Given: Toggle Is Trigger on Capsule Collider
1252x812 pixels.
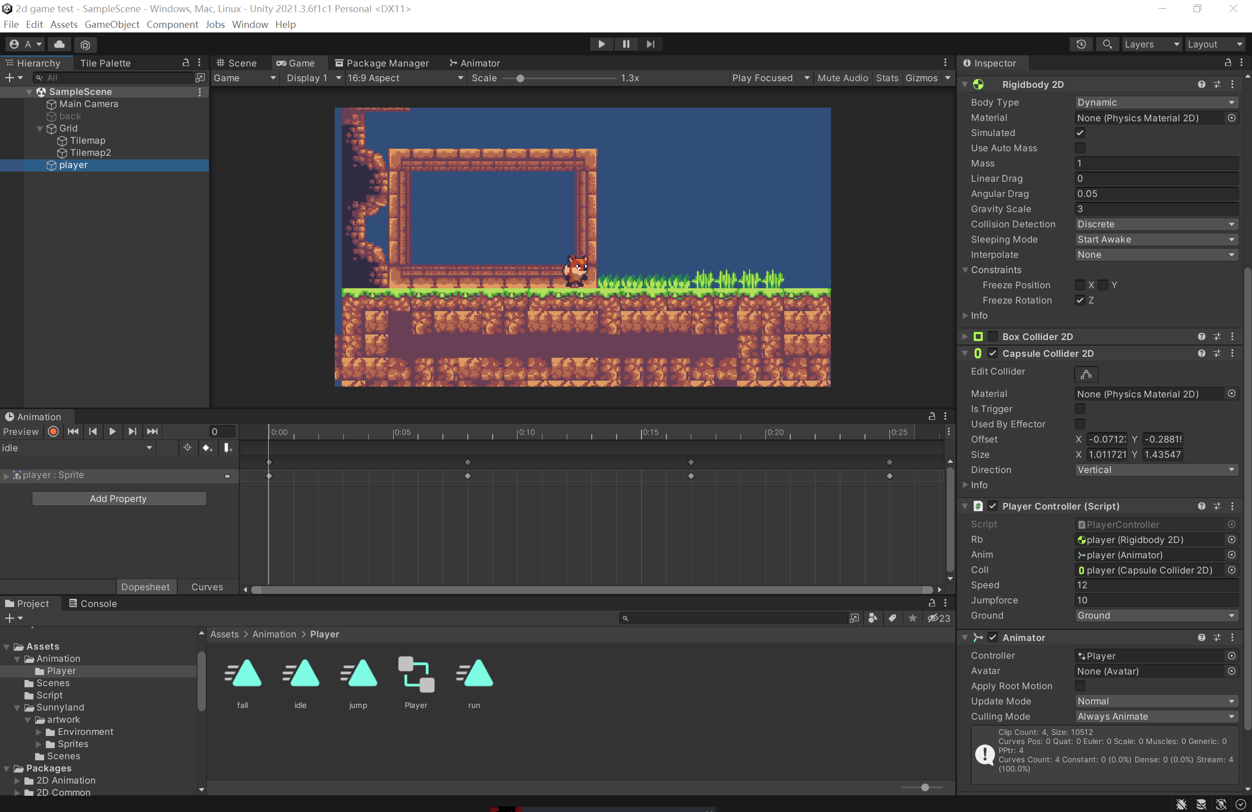Looking at the screenshot, I should point(1080,409).
